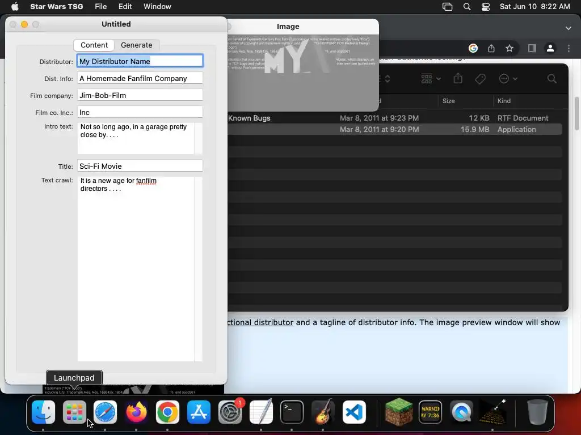
Task: Click the Title field
Action: click(140, 166)
